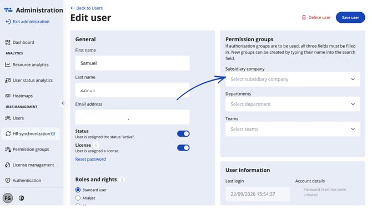Open Authentication settings
The height and width of the screenshot is (209, 372).
(x=27, y=181)
